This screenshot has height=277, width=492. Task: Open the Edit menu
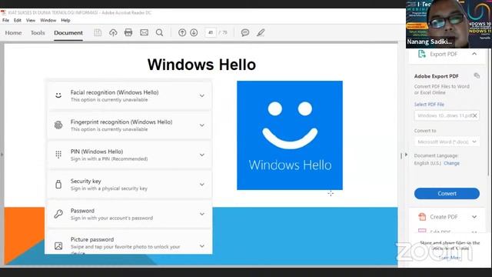click(x=18, y=21)
